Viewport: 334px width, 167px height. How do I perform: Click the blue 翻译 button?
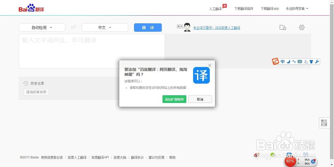[148, 28]
